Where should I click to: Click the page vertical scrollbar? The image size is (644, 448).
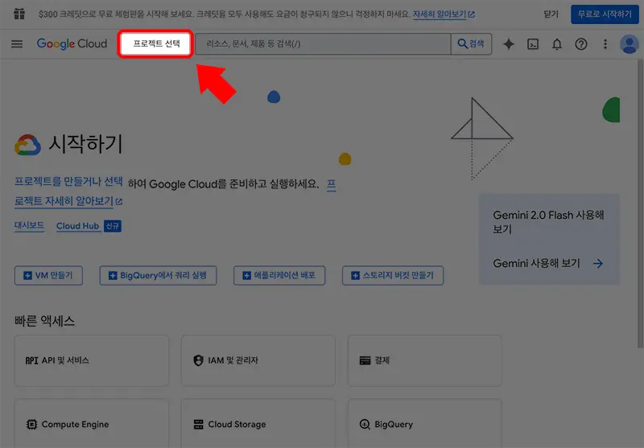click(640, 204)
